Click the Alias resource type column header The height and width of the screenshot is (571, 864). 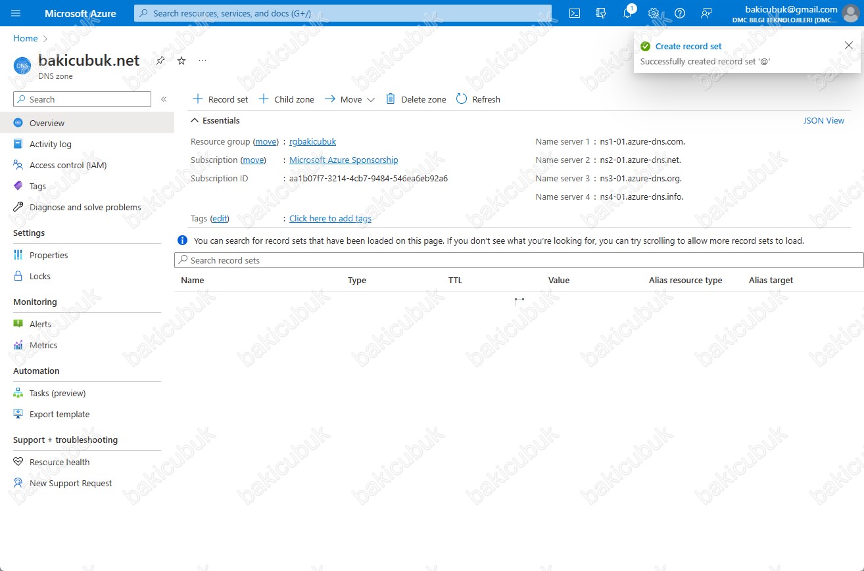click(x=686, y=280)
